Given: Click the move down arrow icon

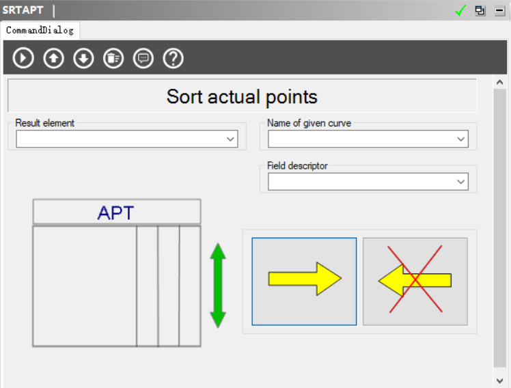Looking at the screenshot, I should click(x=83, y=58).
